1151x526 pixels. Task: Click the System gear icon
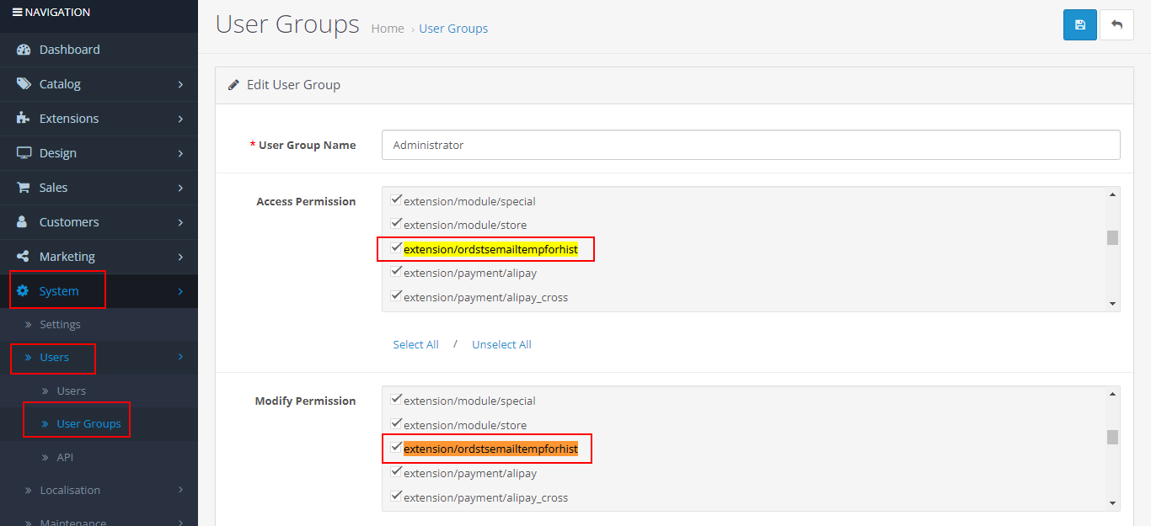click(23, 290)
